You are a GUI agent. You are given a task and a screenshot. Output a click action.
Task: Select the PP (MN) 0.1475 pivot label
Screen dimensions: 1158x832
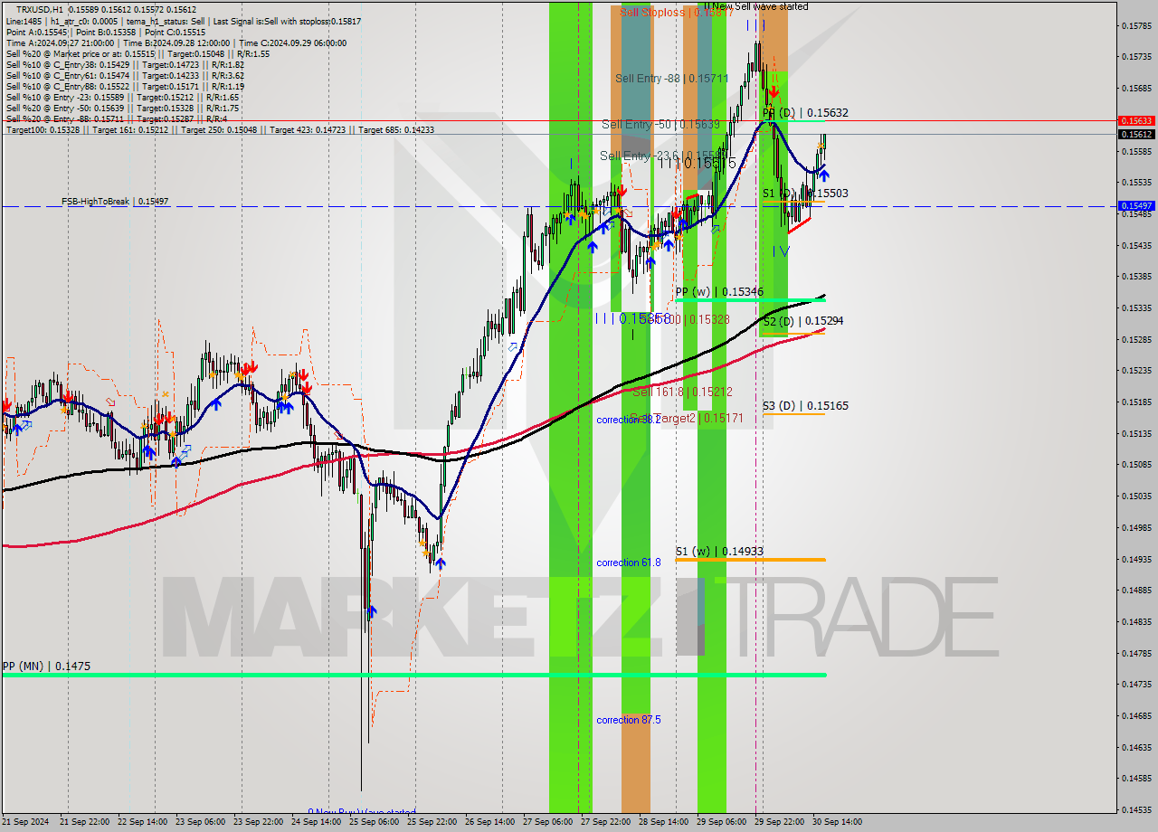(x=46, y=666)
